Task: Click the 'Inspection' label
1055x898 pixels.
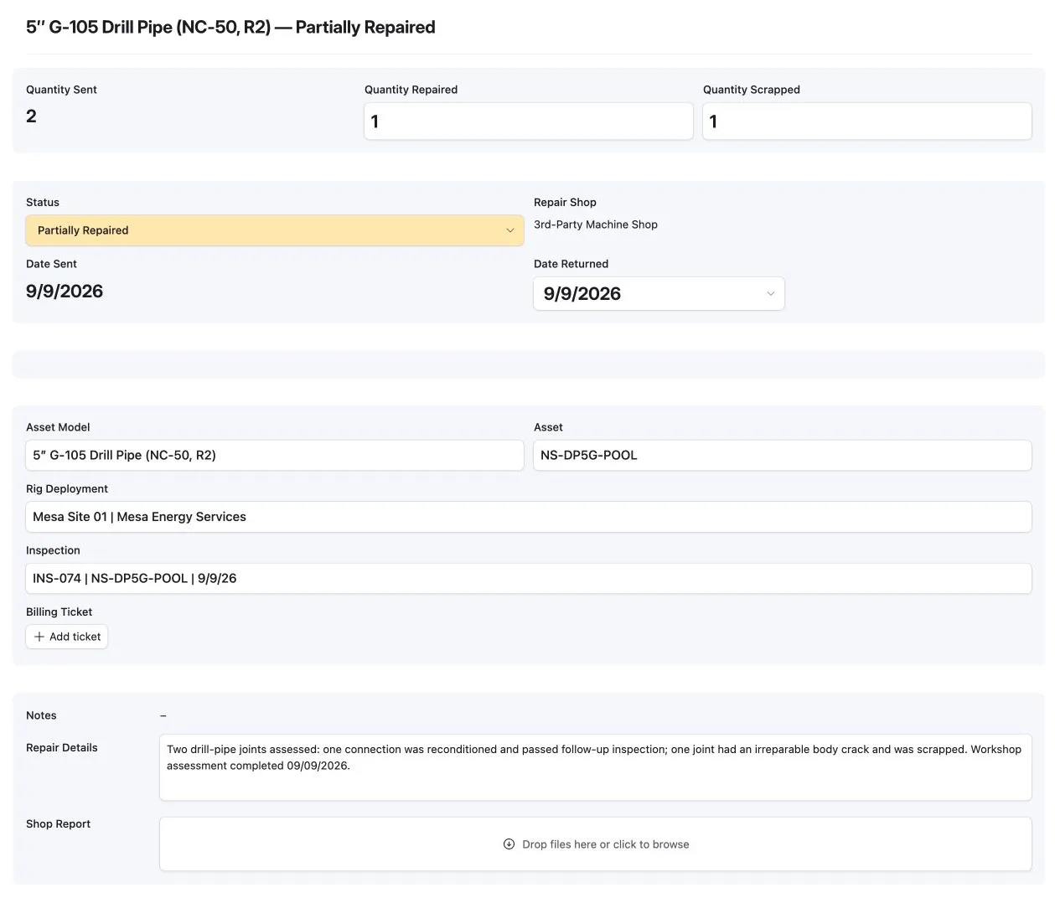Action: pos(53,550)
